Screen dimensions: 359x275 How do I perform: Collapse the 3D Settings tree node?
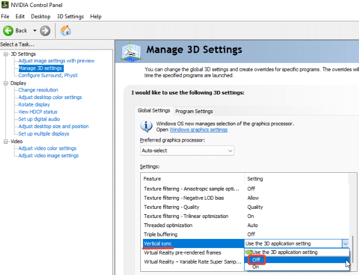tap(6, 54)
